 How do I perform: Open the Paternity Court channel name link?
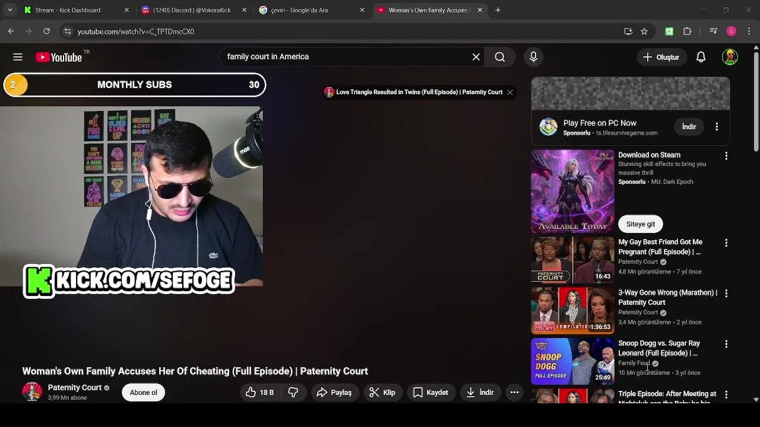pos(74,388)
